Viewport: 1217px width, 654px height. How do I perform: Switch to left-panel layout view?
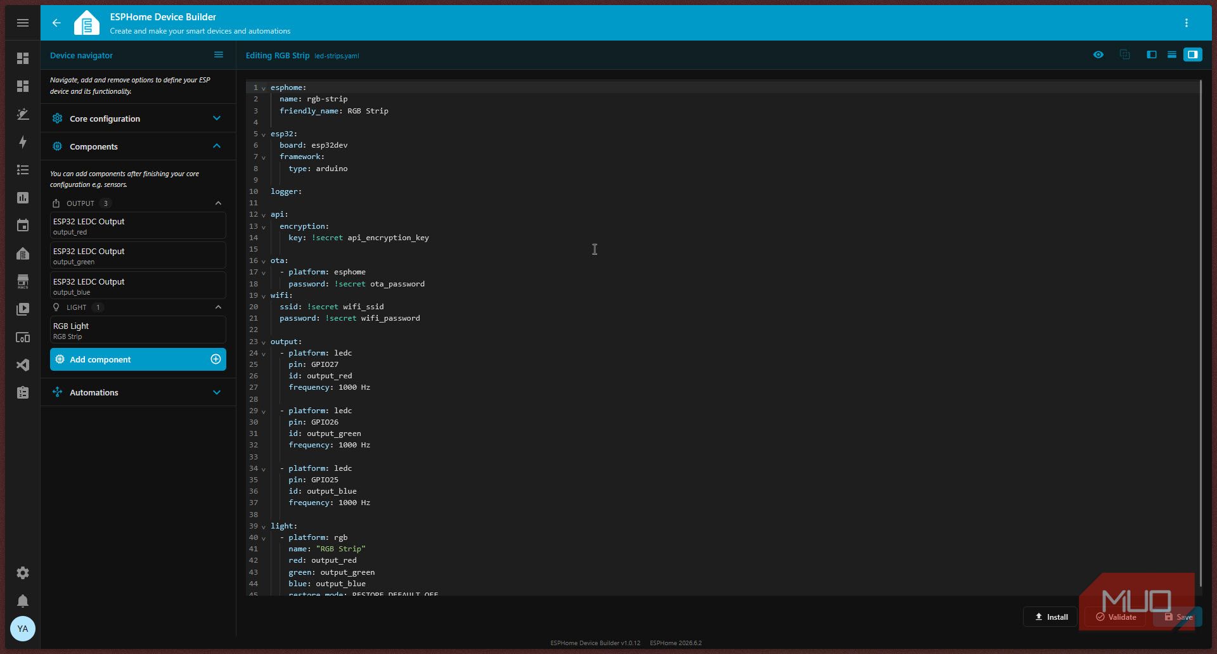pyautogui.click(x=1152, y=55)
